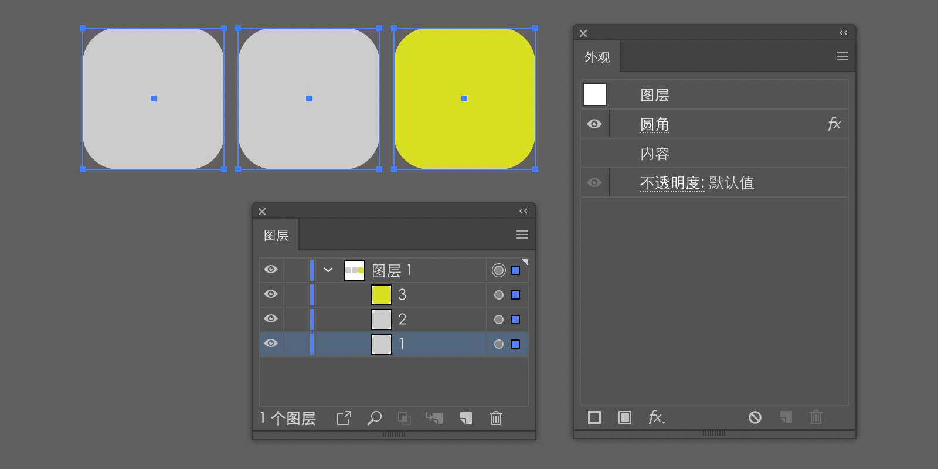Click the target circle for sublayer 2
This screenshot has height=469, width=938.
pos(499,320)
